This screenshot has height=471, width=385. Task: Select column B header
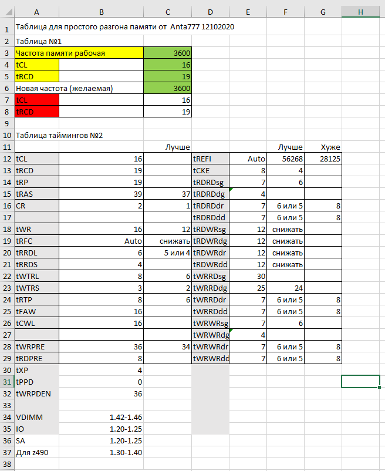101,12
